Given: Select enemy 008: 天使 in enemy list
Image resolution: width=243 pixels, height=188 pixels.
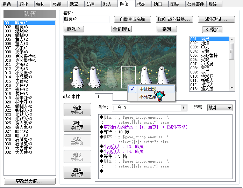Looking at the screenshot, I should pyautogui.click(x=209, y=68).
